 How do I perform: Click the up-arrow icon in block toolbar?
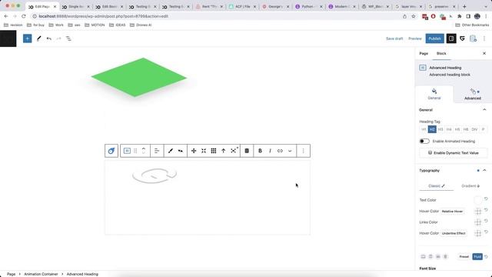coord(224,151)
